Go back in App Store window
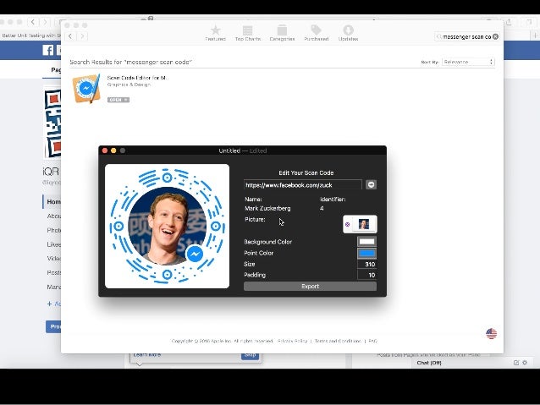The height and width of the screenshot is (405, 540). pos(70,36)
